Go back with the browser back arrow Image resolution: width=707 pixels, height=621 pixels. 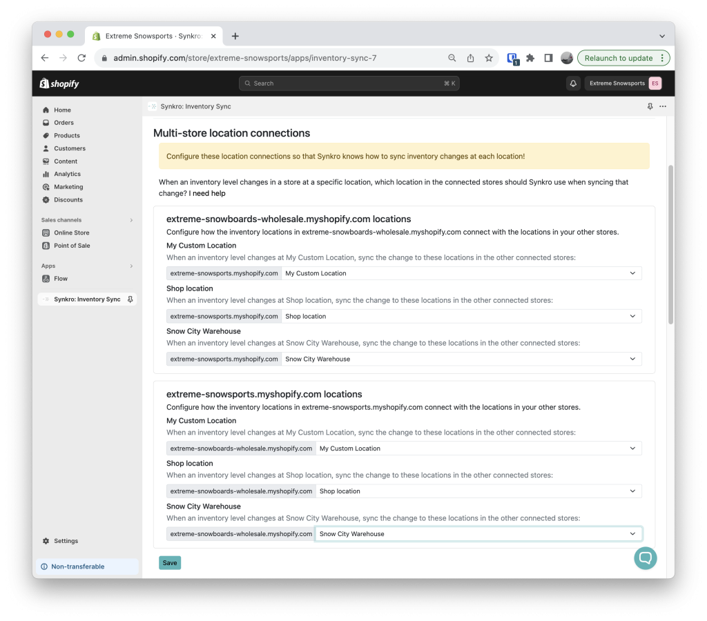(45, 58)
